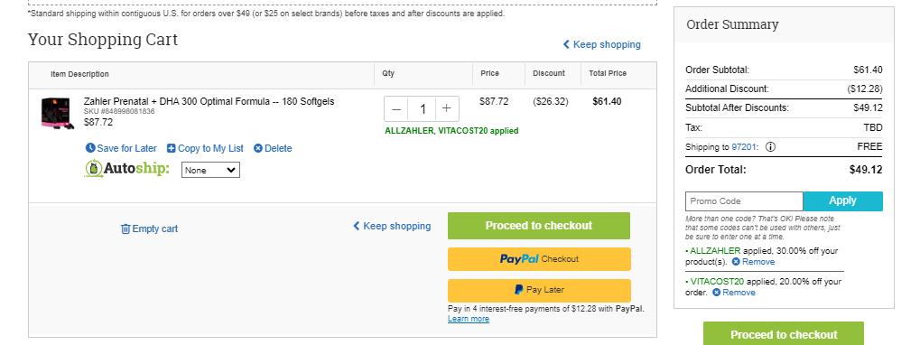
Task: Click the PayPal Checkout button
Action: point(539,258)
